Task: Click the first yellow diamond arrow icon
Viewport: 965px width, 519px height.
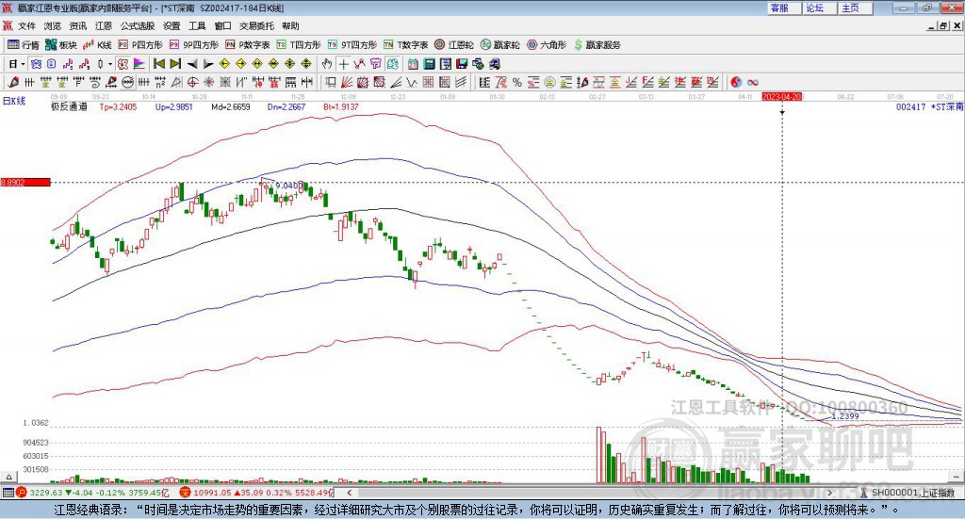Action: [x=224, y=64]
